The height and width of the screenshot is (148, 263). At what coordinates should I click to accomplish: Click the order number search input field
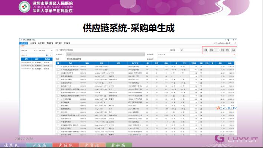pyautogui.click(x=33, y=55)
